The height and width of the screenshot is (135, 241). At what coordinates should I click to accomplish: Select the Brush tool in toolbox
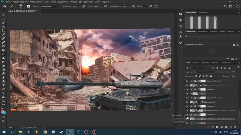3,54
